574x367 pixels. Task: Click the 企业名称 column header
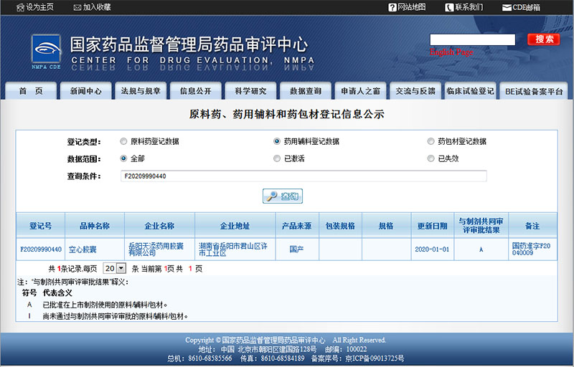(159, 226)
